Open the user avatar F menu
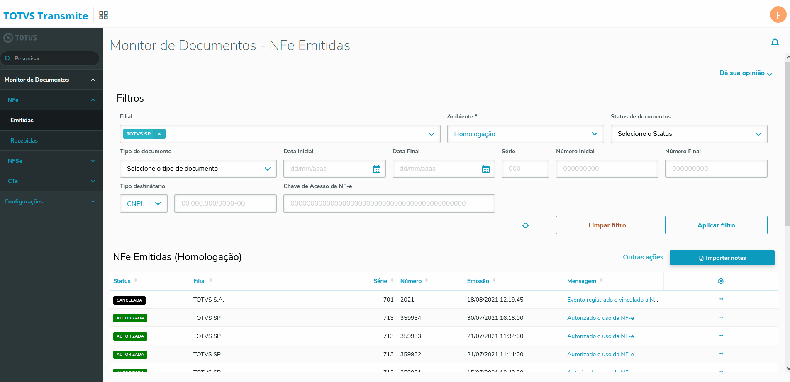The height and width of the screenshot is (382, 790). [x=778, y=15]
